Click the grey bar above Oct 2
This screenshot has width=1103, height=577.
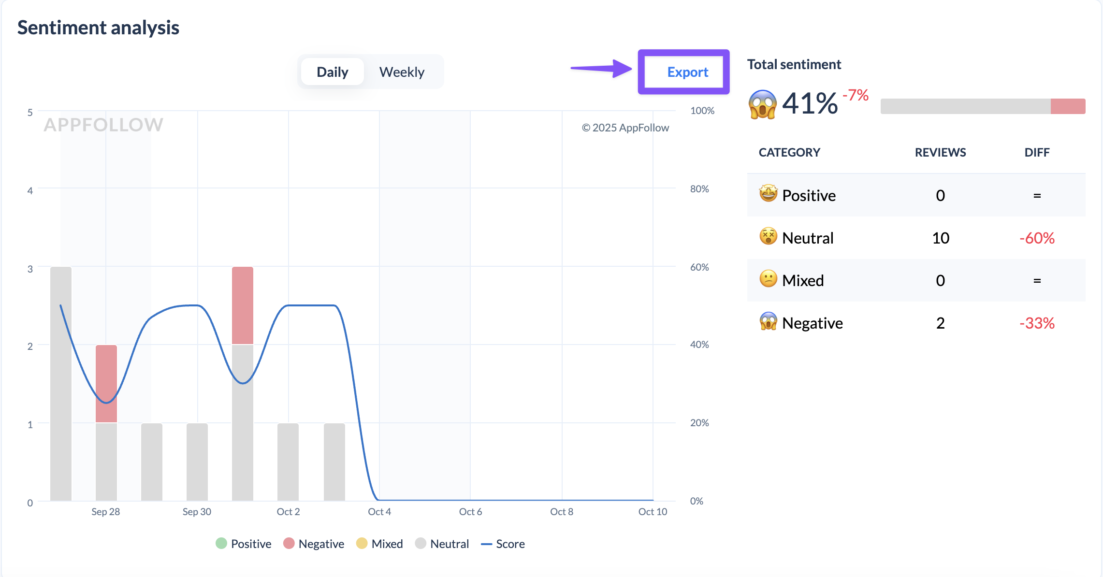pos(288,462)
